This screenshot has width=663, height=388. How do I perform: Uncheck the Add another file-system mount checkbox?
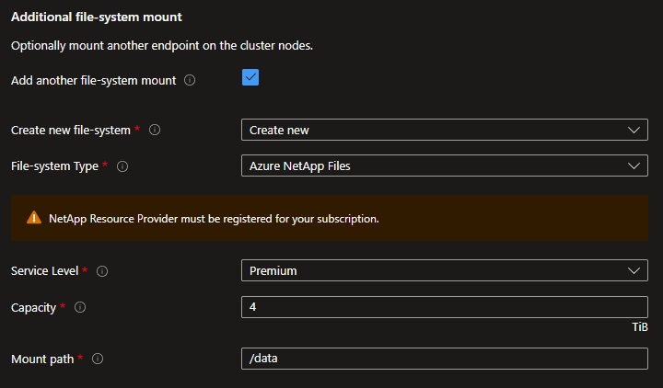pos(250,78)
